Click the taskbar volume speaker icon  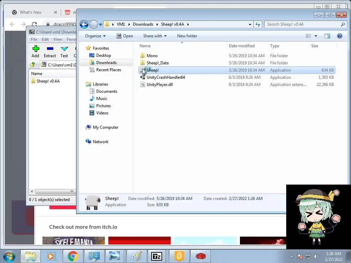(316, 256)
